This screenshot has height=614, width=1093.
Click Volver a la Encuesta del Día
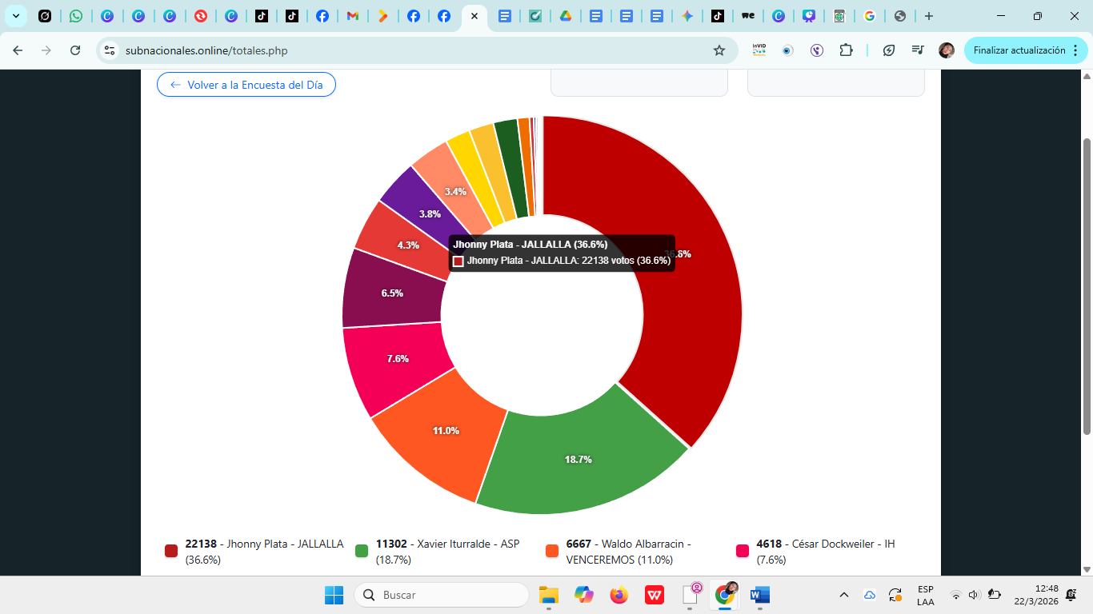pos(246,85)
